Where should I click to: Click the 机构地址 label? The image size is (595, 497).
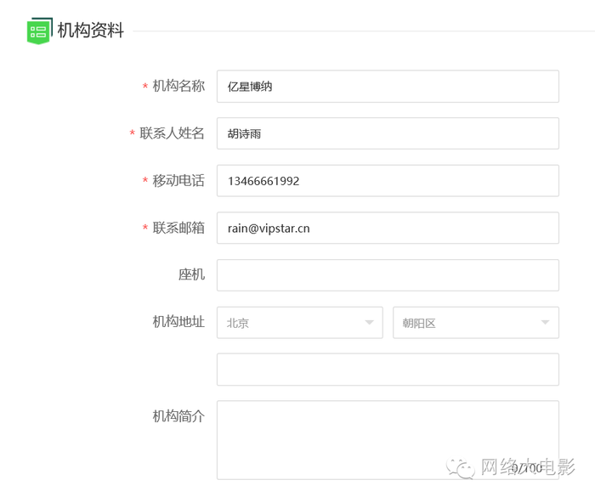click(x=178, y=322)
